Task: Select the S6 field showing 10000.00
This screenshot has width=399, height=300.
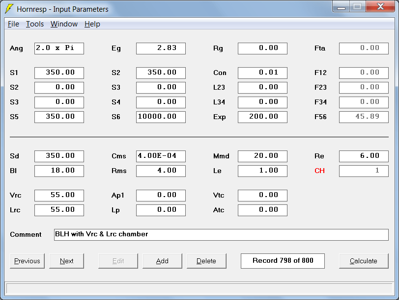Action: coord(161,117)
